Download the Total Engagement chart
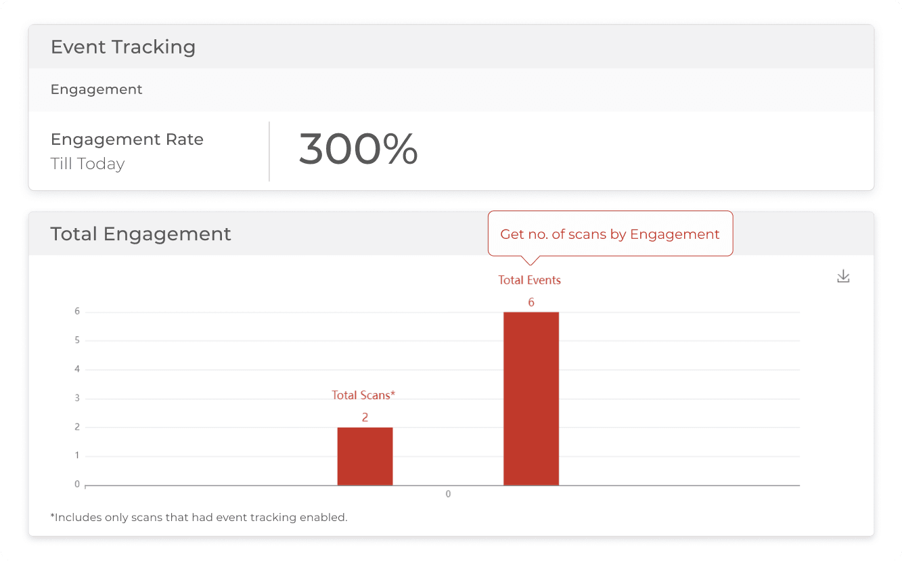 click(x=843, y=276)
